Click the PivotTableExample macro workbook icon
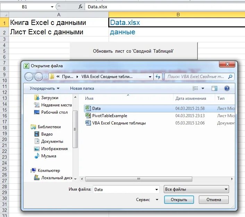This screenshot has height=217, width=245. click(x=88, y=115)
